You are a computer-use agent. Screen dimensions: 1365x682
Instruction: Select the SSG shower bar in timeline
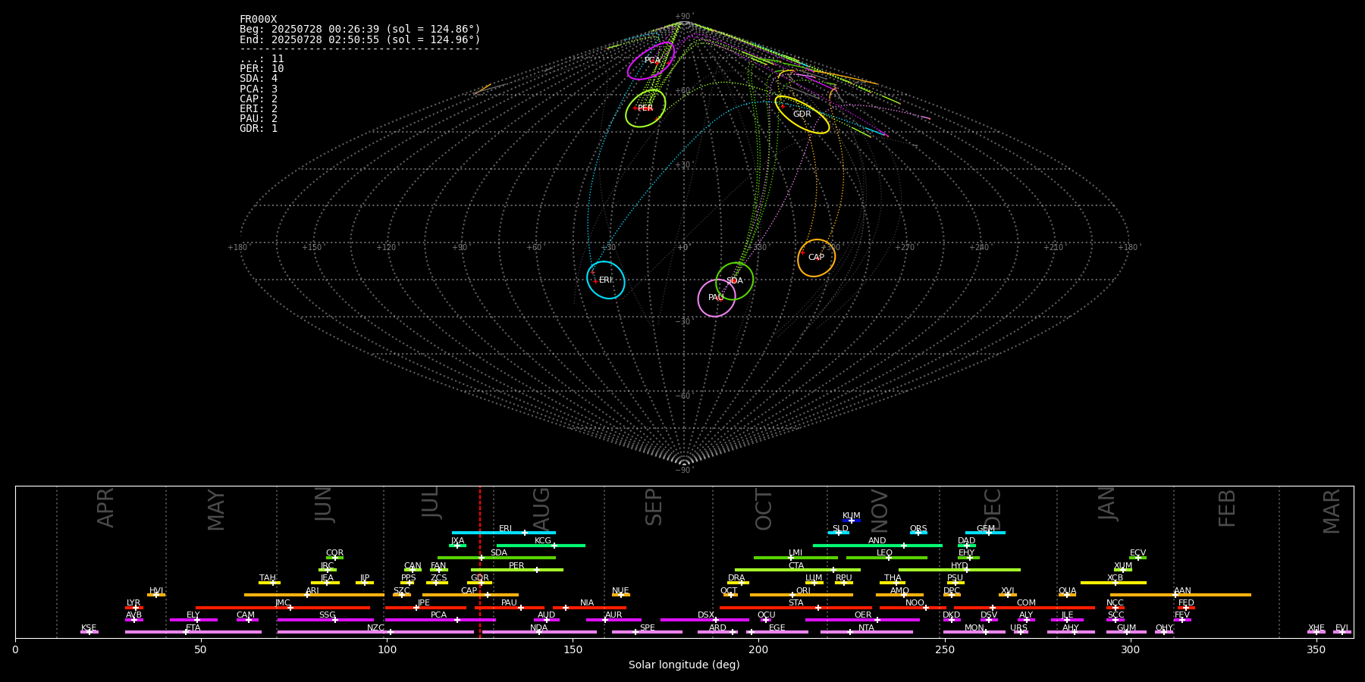click(x=325, y=620)
